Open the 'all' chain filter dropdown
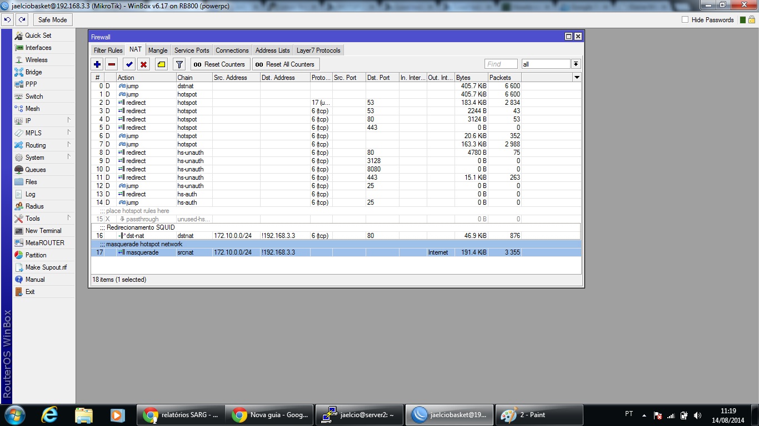 [576, 64]
